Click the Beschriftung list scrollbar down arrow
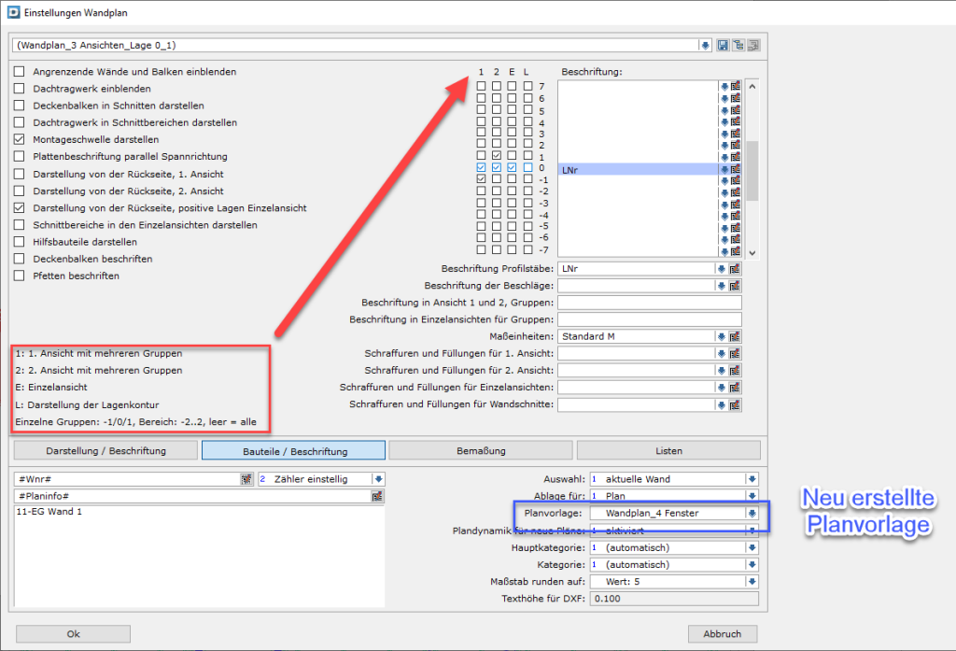This screenshot has height=651, width=956. point(753,252)
